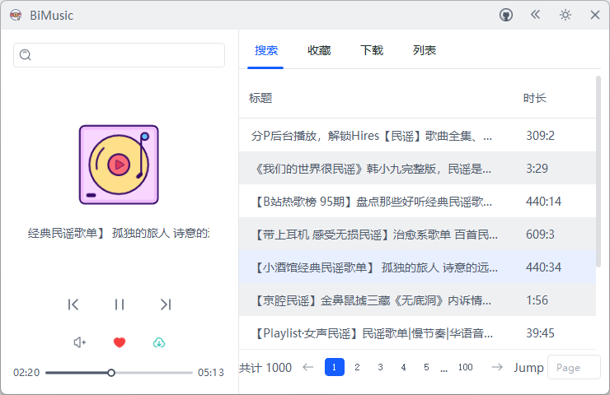Click the 05:13 total time label
Image resolution: width=610 pixels, height=395 pixels.
tap(211, 373)
